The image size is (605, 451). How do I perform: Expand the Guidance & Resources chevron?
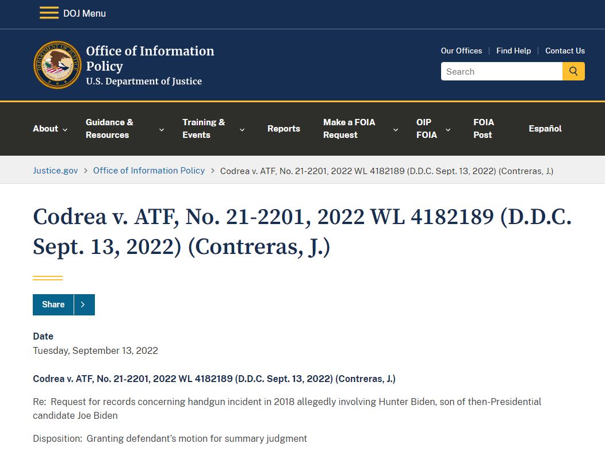click(162, 129)
